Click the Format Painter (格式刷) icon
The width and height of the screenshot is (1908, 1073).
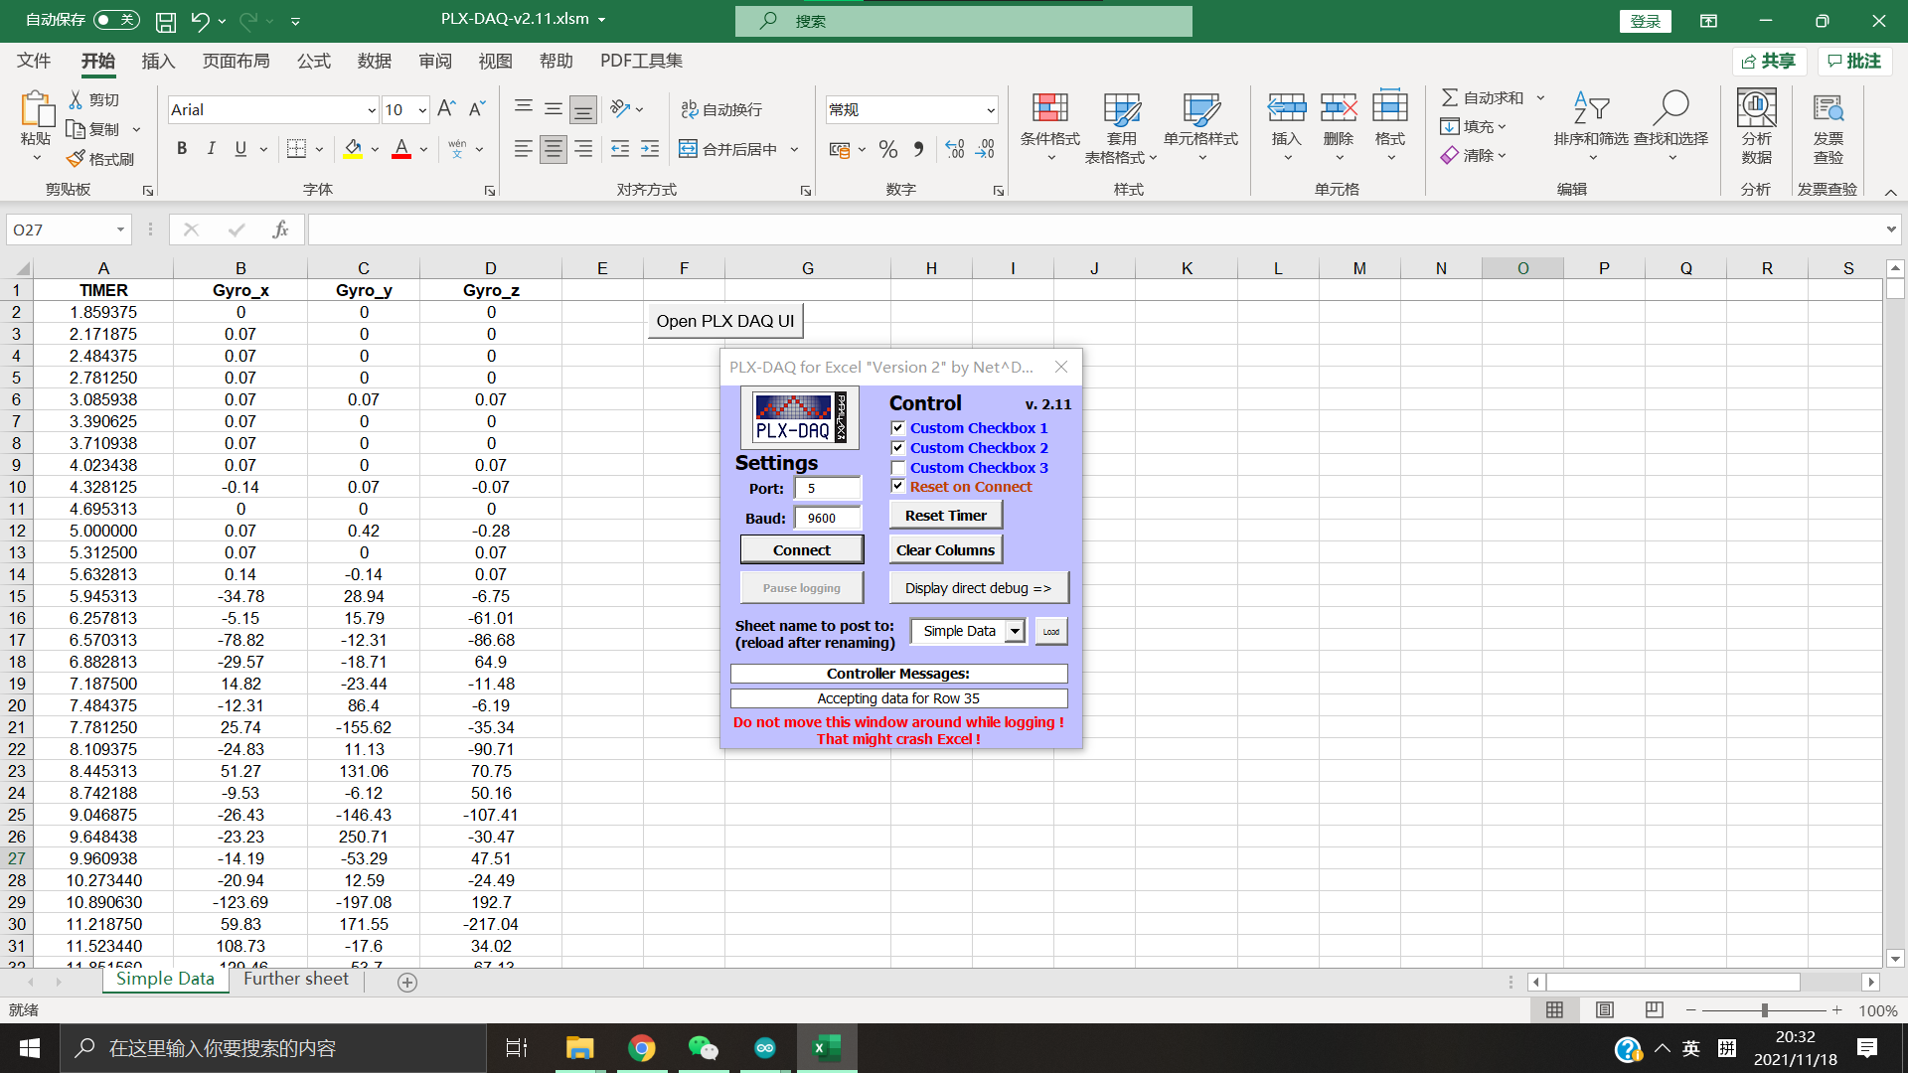coord(76,159)
